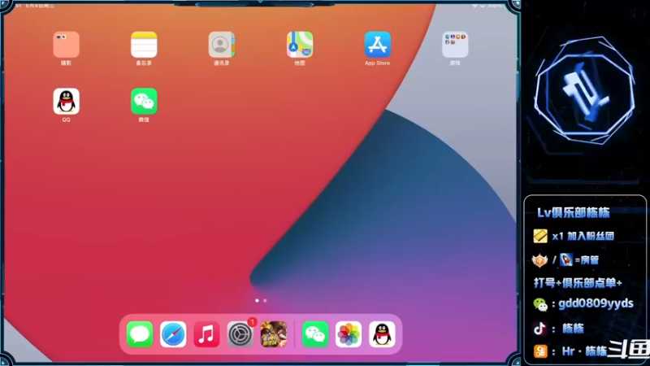Image resolution: width=650 pixels, height=366 pixels.
Task: Open WeChat from the dock
Action: click(x=315, y=334)
